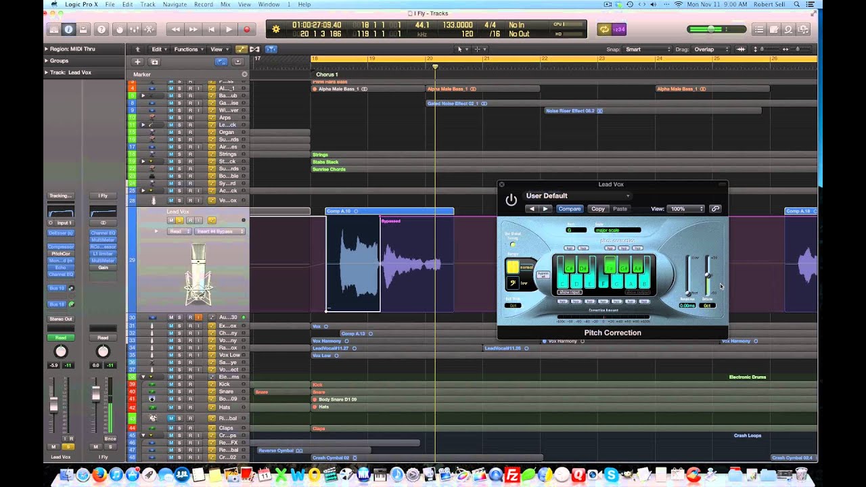The height and width of the screenshot is (487, 866).
Task: Click the Fast Forward transport button
Action: point(193,30)
